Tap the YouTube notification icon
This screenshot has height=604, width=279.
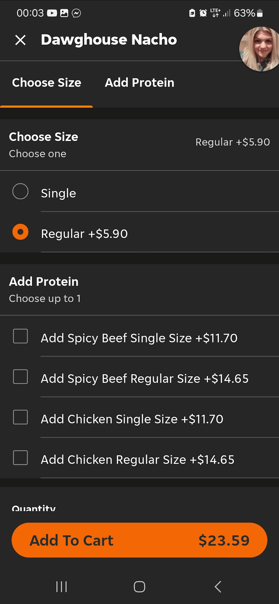click(52, 13)
